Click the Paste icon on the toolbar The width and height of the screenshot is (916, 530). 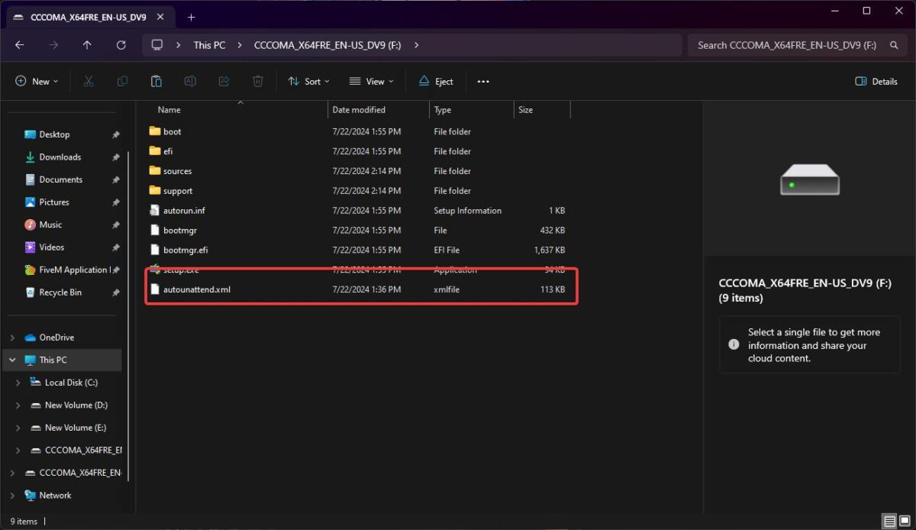tap(156, 81)
